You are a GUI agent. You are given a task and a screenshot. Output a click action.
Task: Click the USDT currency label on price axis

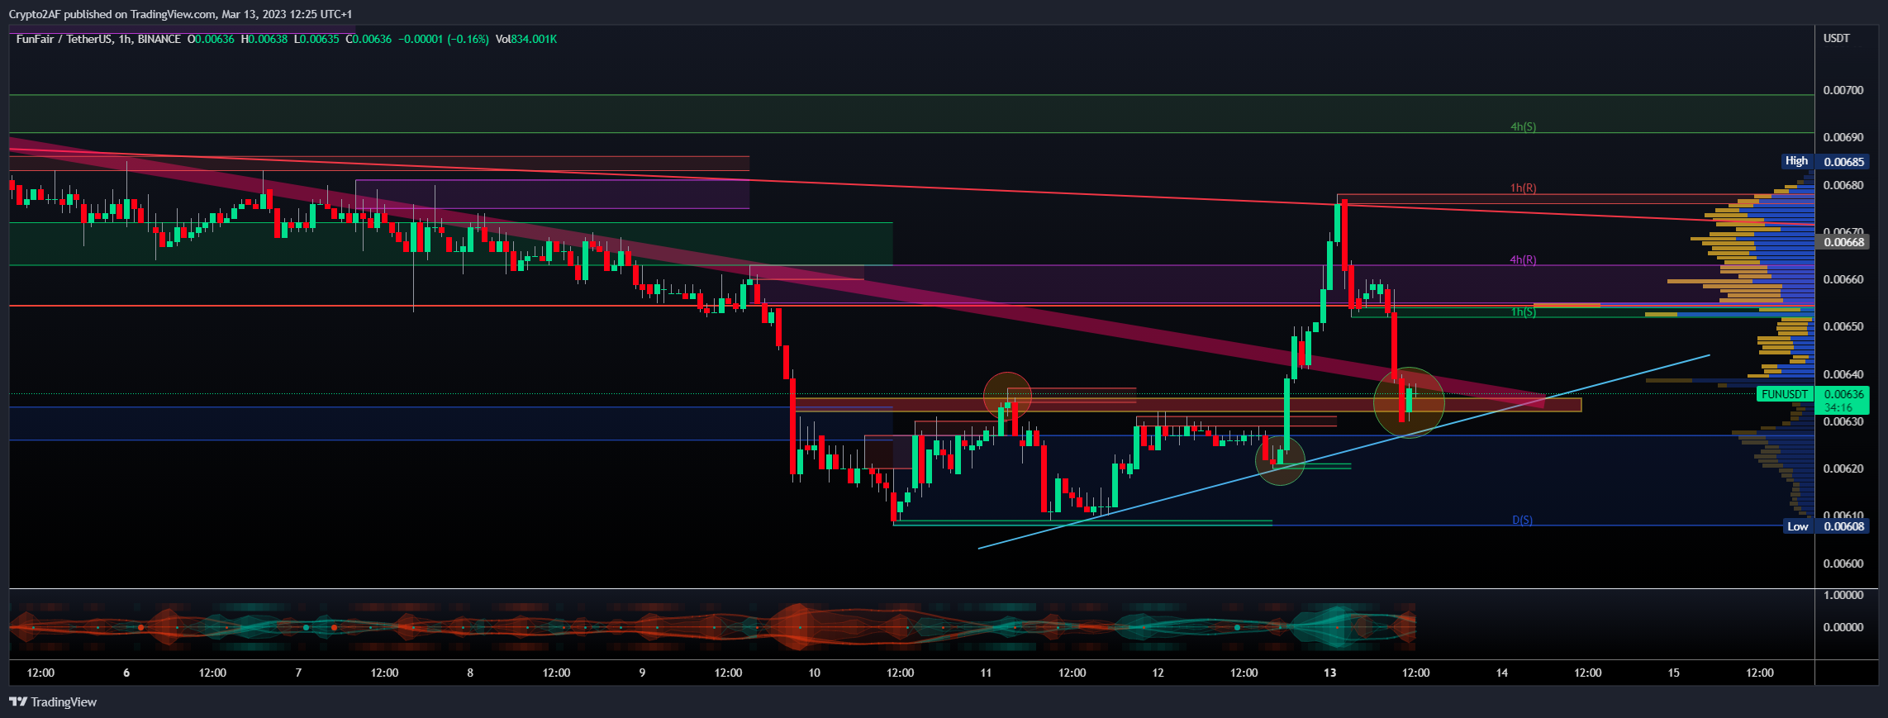coord(1836,38)
